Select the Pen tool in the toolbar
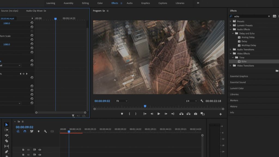Screen dimensions: 279x157 coord(7,152)
